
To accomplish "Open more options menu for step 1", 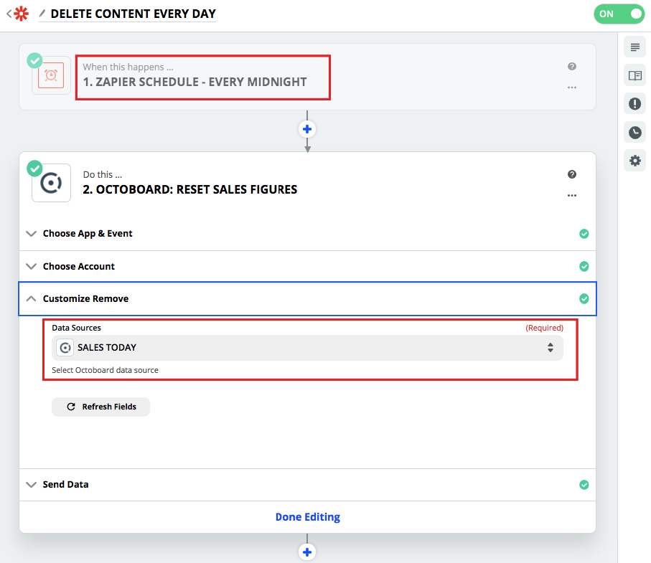I will pos(572,87).
